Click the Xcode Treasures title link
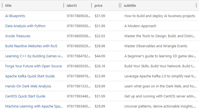The image size is (199, 111). 18,36
